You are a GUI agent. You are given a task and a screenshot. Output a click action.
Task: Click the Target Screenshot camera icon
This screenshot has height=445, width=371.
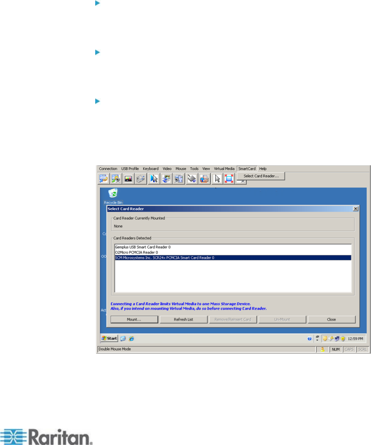(x=141, y=179)
